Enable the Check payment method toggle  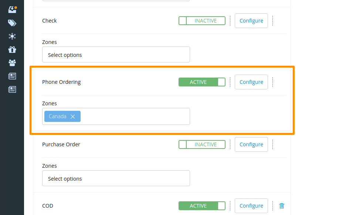coord(202,21)
